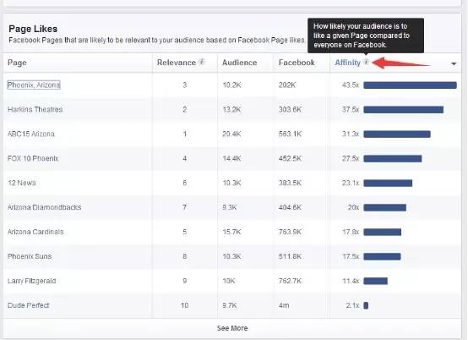This screenshot has width=468, height=340.
Task: Open the Affinity sort dropdown arrow
Action: coord(454,63)
